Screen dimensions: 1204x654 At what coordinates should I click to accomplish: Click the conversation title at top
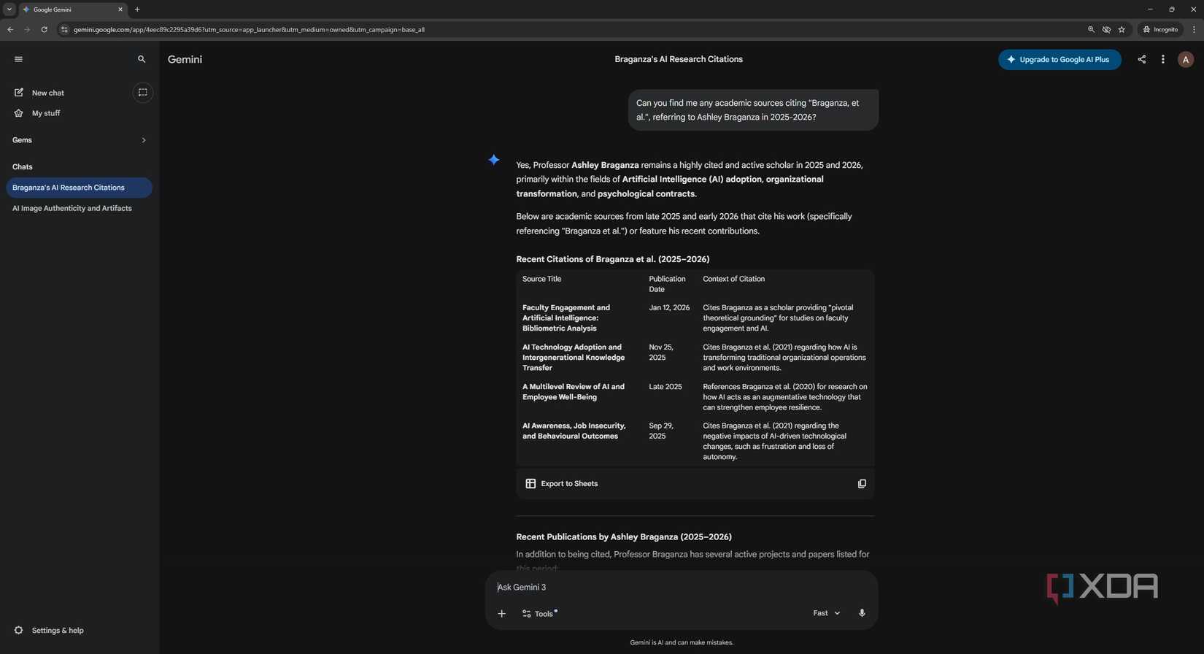(678, 59)
